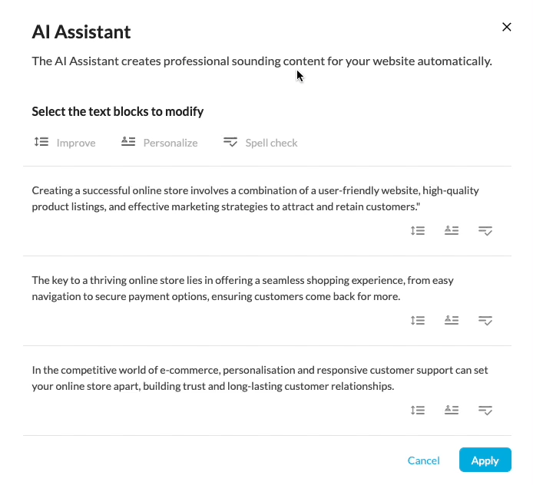This screenshot has width=533, height=485.
Task: Click the AI Assistant title heading
Action: click(81, 32)
